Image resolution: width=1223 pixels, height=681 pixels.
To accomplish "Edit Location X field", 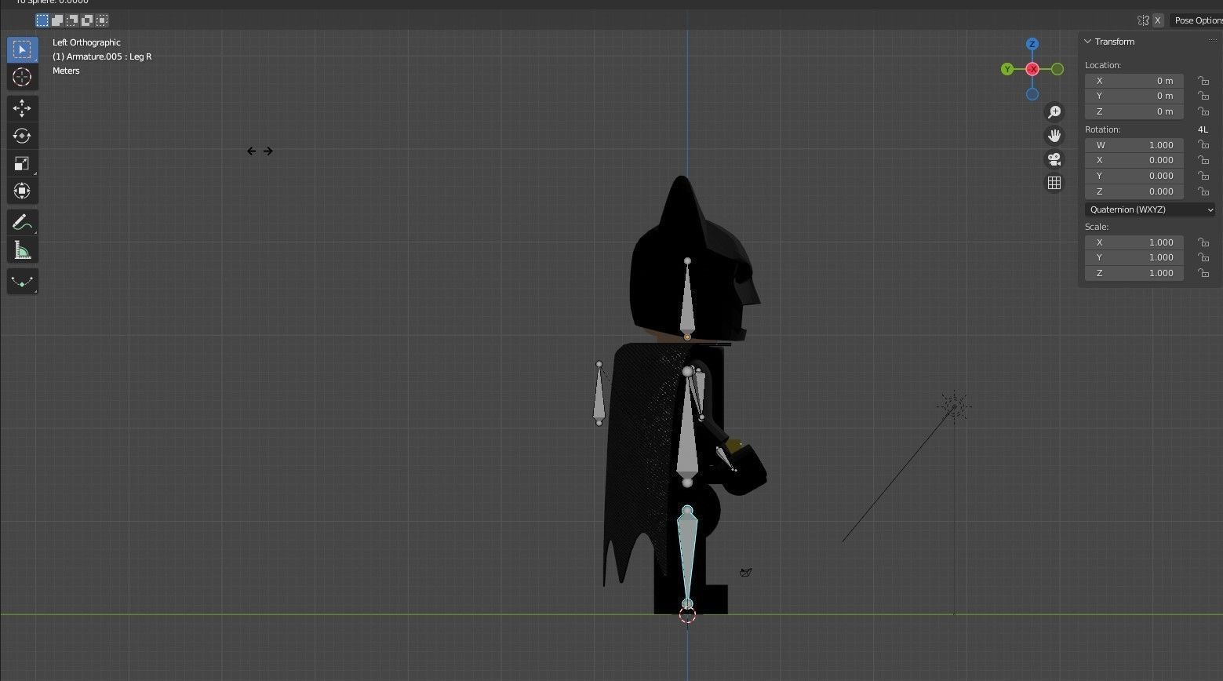I will pos(1134,81).
